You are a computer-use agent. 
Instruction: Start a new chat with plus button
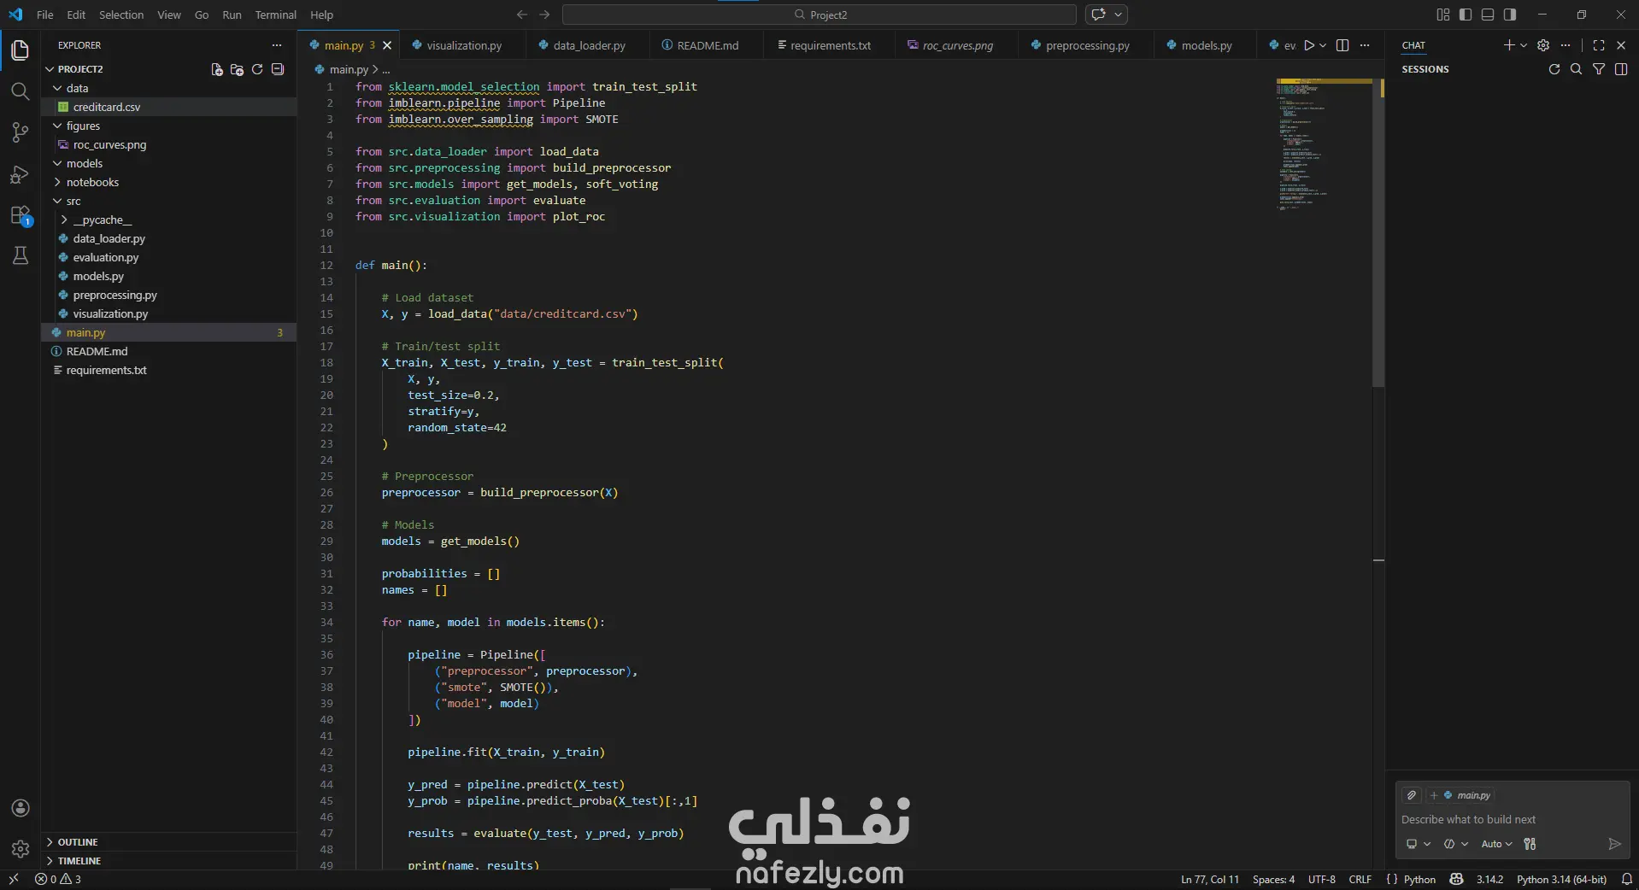1509,45
